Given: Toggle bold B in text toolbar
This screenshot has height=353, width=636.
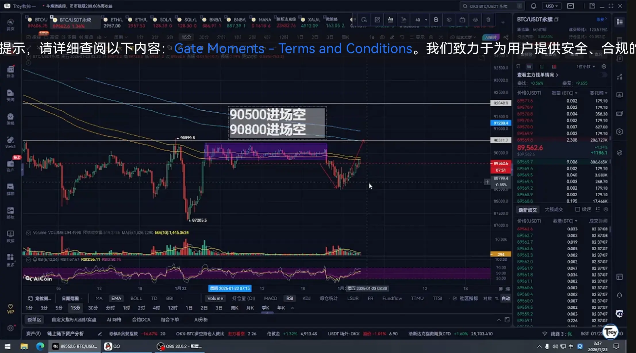Looking at the screenshot, I should 436,20.
